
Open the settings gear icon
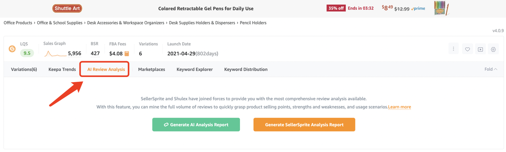click(493, 49)
